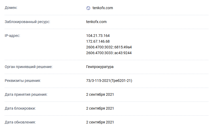This screenshot has height=130, width=212.
Task: Select IP address 172.67.146.68
Action: [x=98, y=41]
